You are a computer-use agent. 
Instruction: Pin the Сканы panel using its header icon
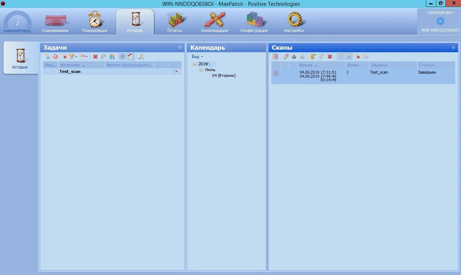[453, 48]
